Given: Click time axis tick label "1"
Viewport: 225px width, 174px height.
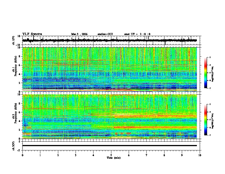Looking at the screenshot, I should [x=40, y=155].
